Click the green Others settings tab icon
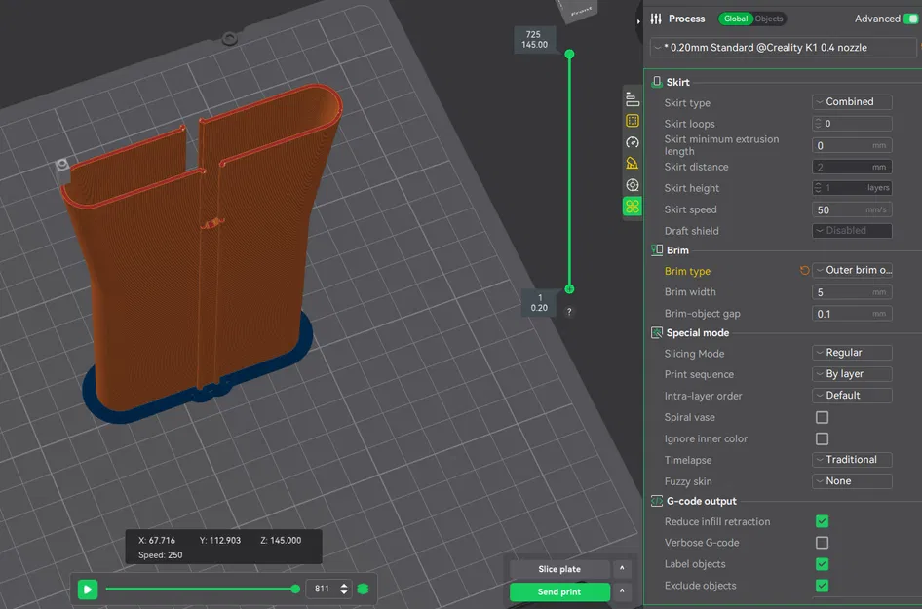 [633, 207]
